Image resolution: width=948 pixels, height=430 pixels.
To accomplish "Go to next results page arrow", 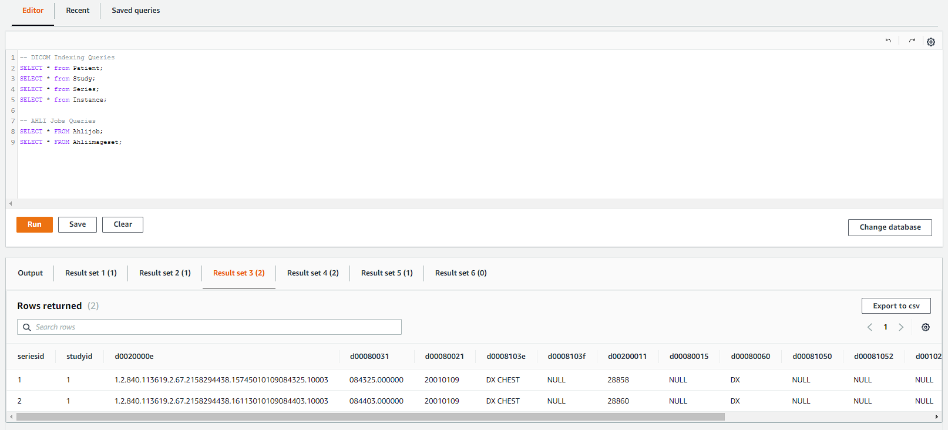I will point(901,327).
